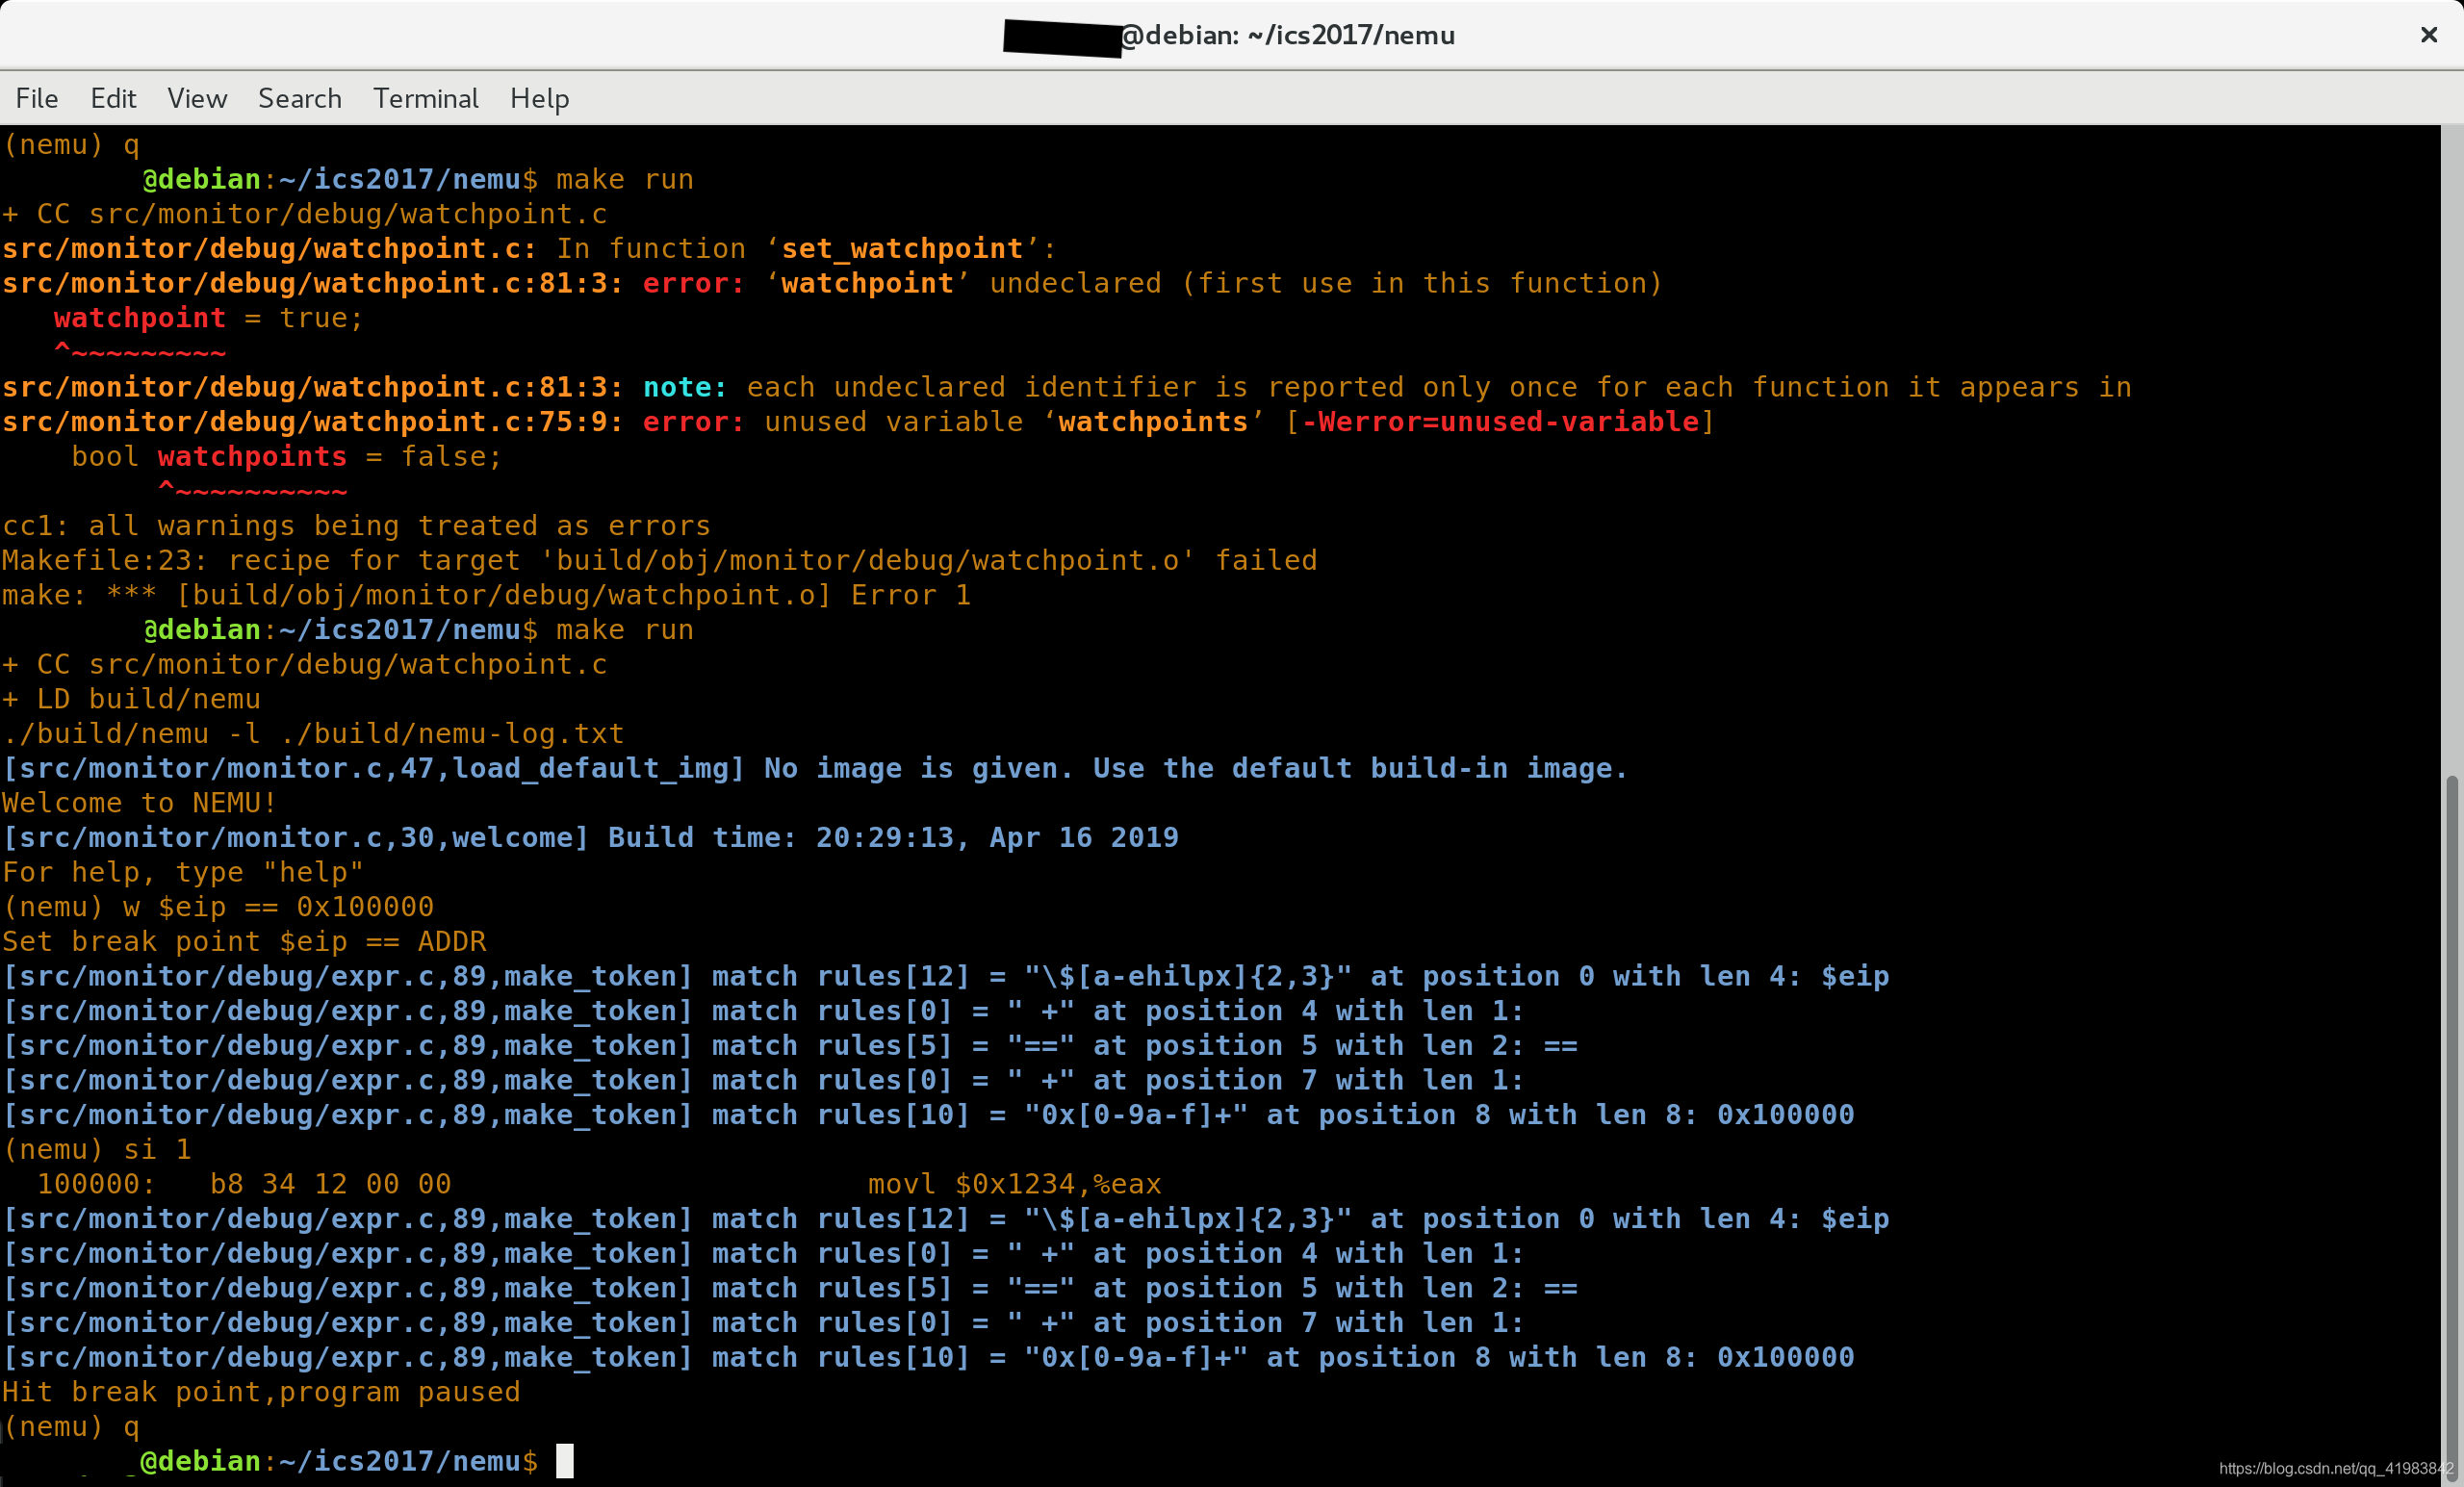Open the Search menu
This screenshot has height=1487, width=2464.
click(x=300, y=98)
